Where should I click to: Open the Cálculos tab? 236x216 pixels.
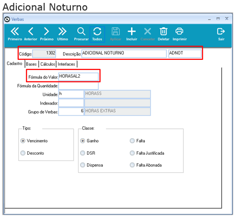tap(47, 64)
